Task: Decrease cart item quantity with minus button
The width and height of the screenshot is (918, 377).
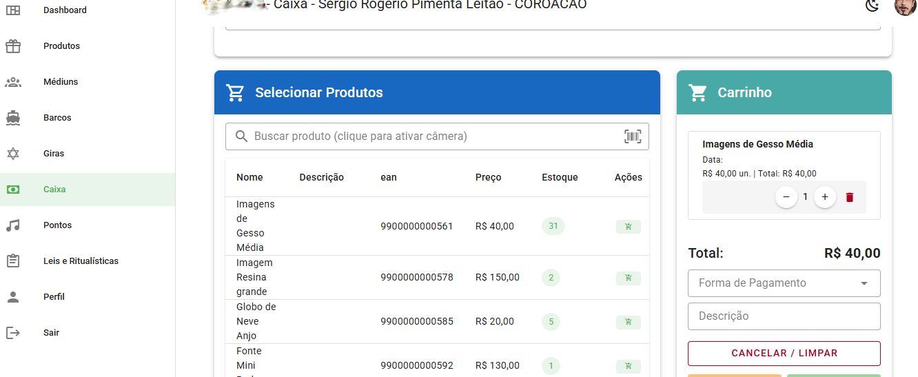Action: (x=786, y=197)
